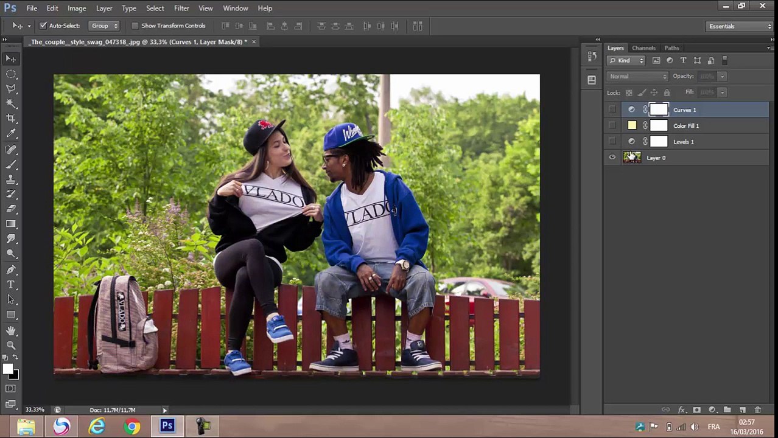Filter layers by type layers
Viewport: 778px width, 438px height.
point(683,60)
